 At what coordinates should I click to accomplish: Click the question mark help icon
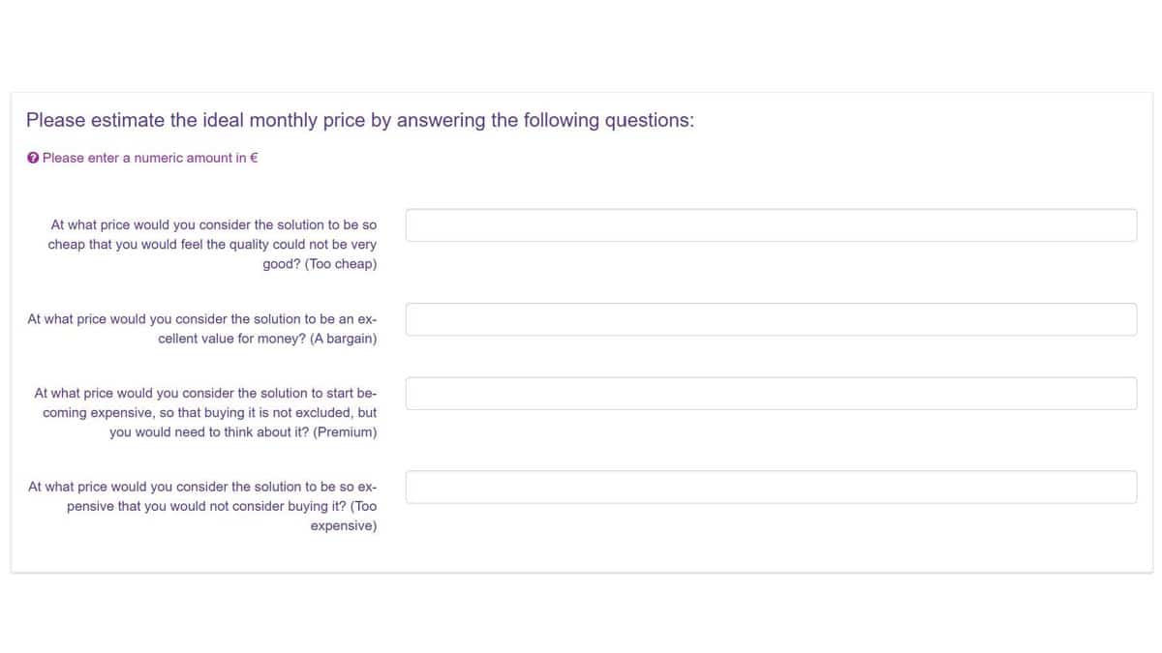[x=33, y=158]
